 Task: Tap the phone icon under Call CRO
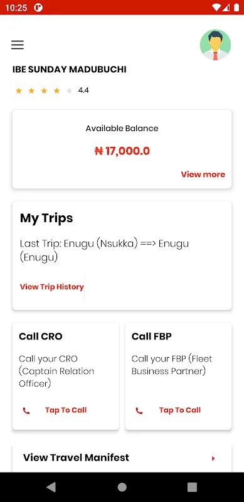[26, 411]
